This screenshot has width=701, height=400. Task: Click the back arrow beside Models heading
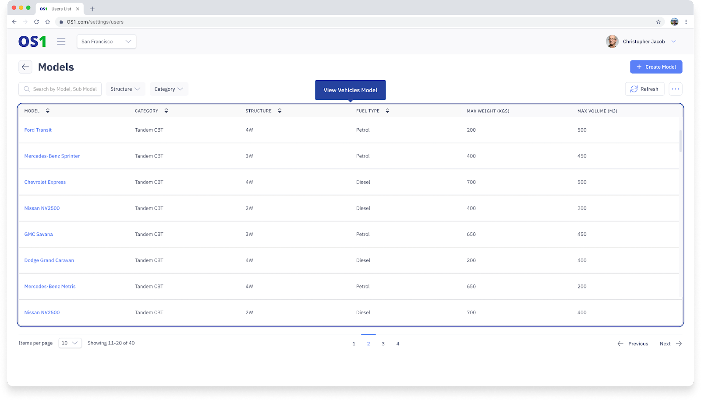coord(25,67)
